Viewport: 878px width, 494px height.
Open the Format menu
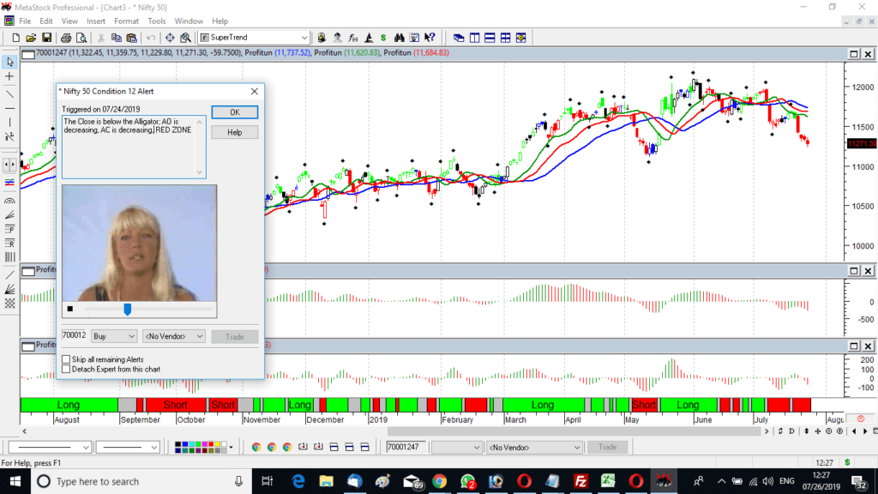click(126, 21)
